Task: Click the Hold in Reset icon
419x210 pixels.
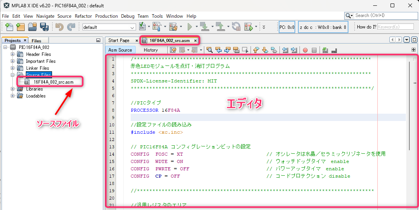Action: 236,27
